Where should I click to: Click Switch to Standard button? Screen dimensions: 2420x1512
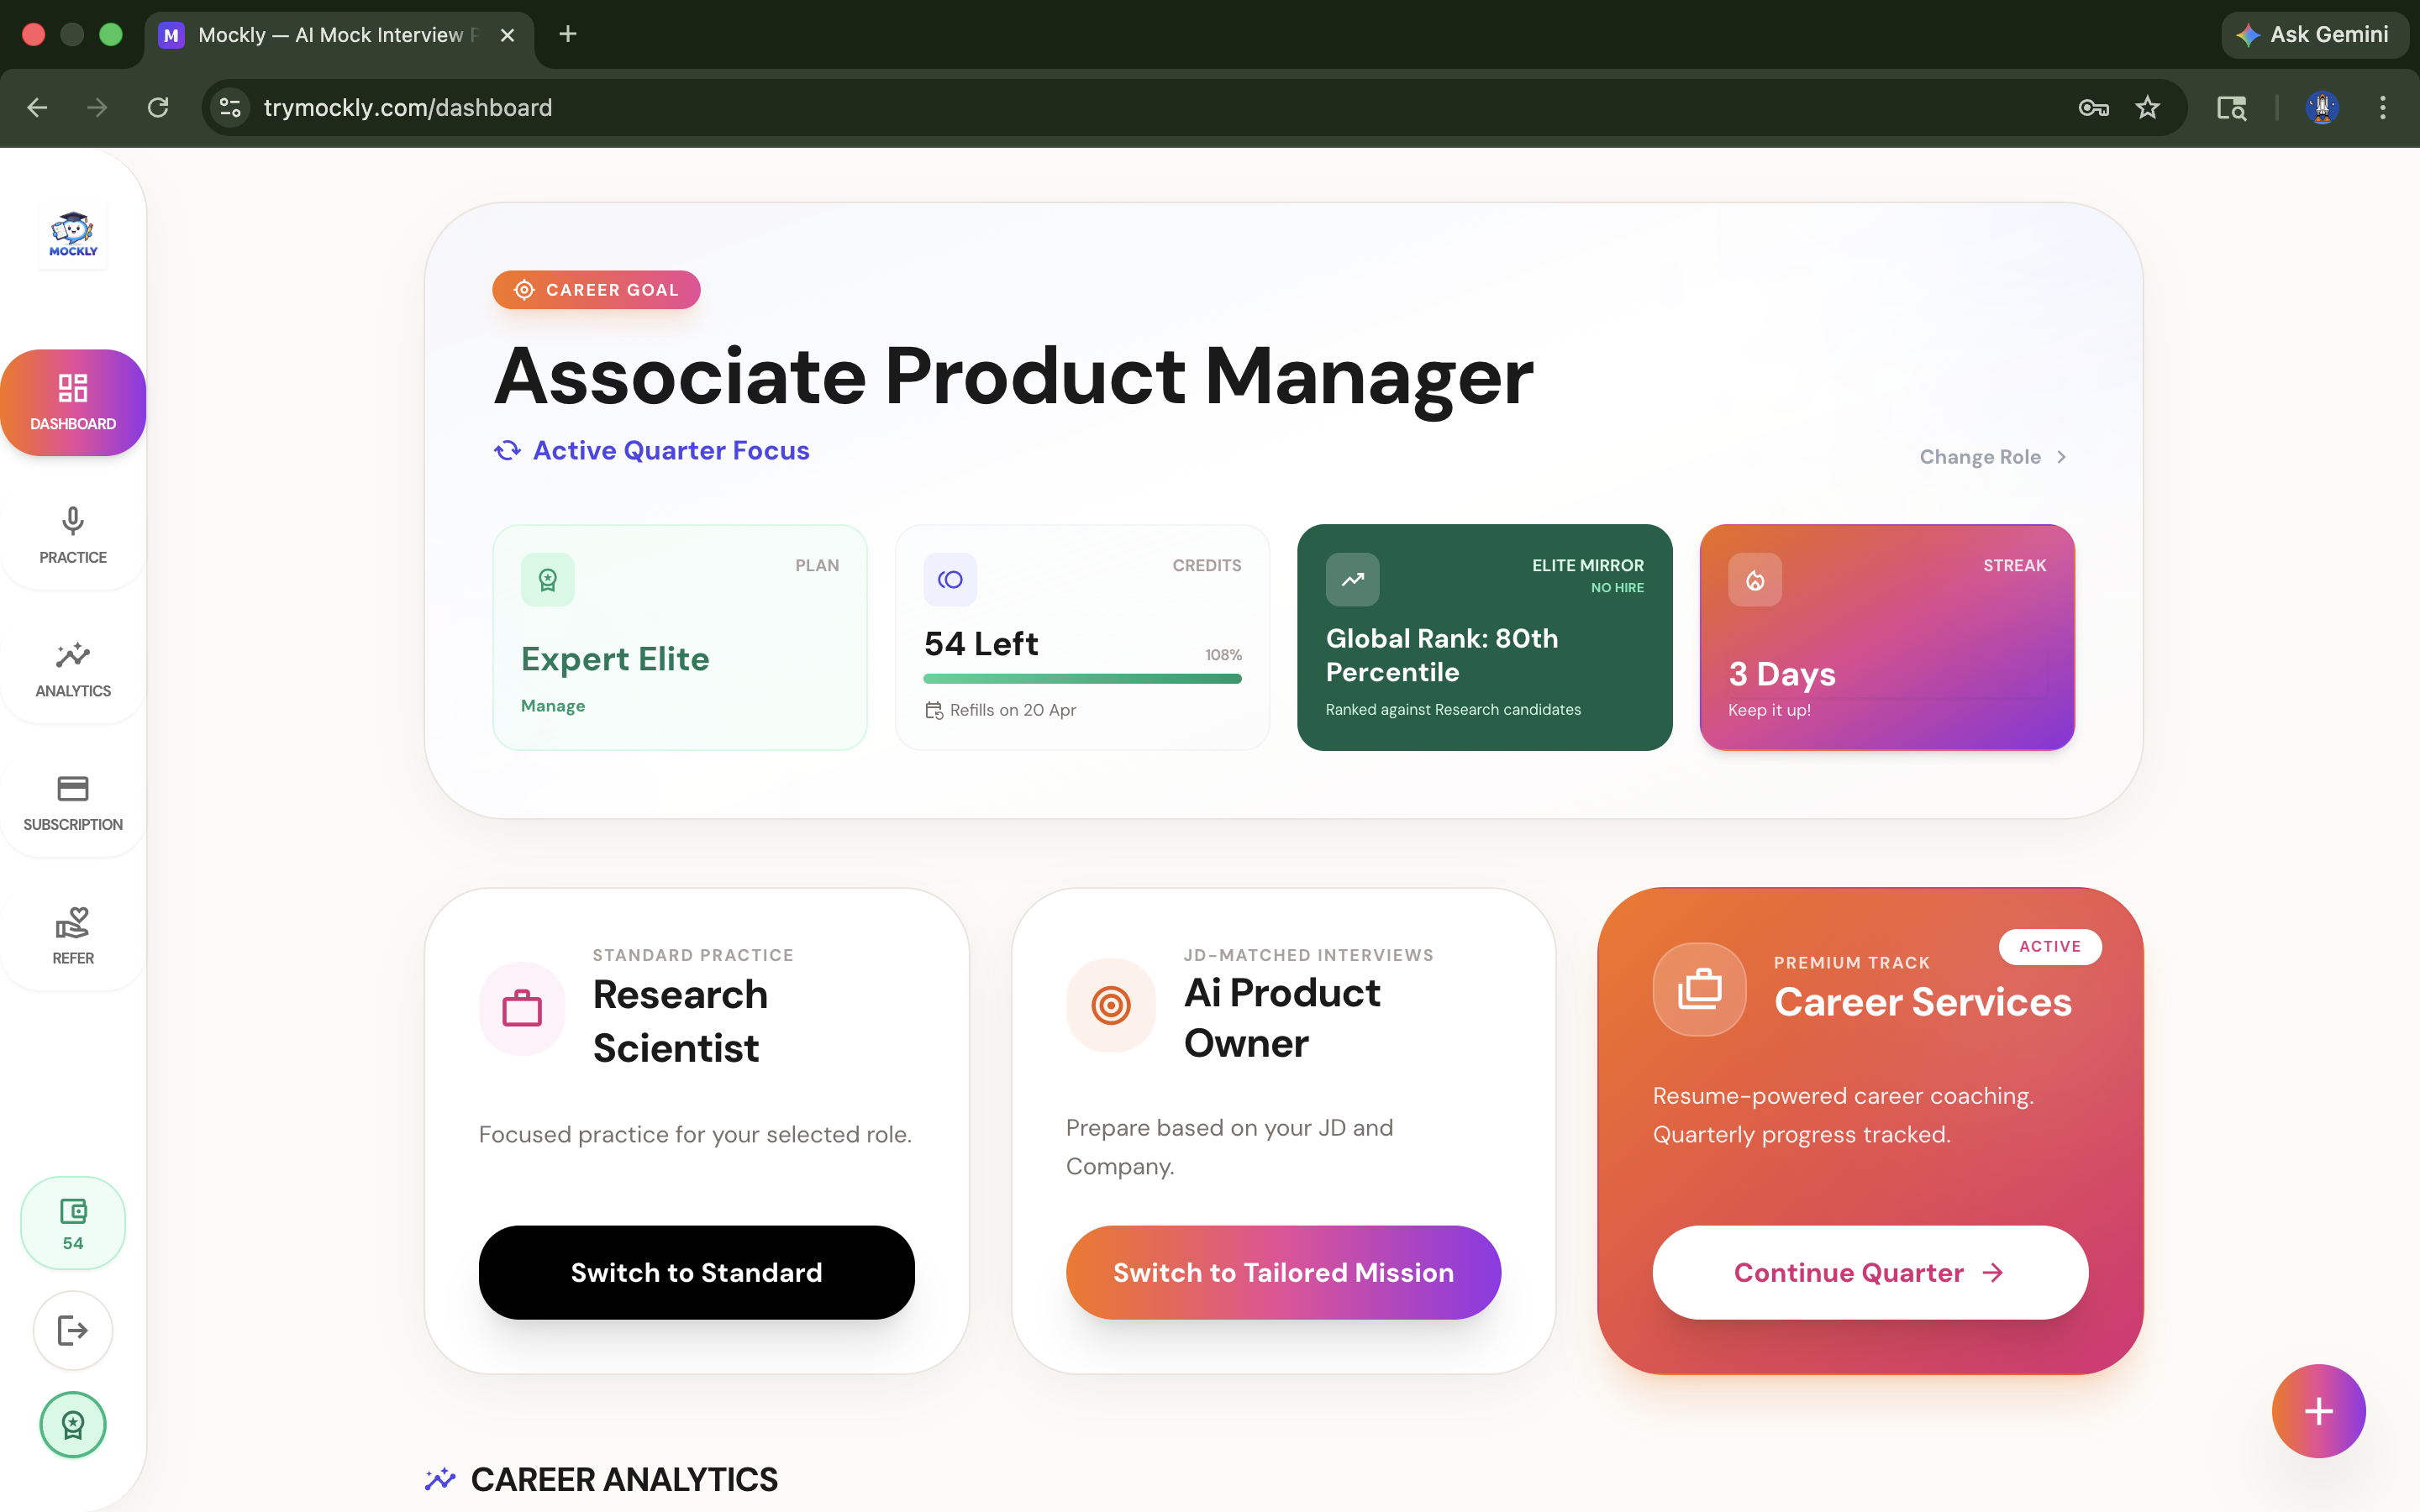coord(696,1272)
